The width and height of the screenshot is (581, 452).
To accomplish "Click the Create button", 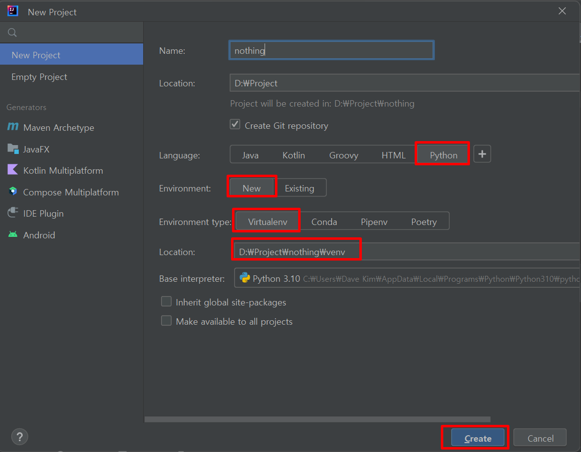I will tap(478, 438).
